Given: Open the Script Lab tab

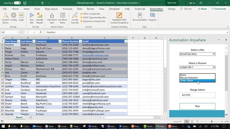Looking at the screenshot, I should 140,9.
